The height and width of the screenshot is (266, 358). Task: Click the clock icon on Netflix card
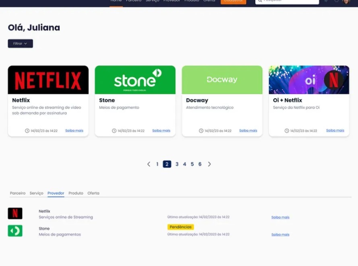tap(27, 131)
